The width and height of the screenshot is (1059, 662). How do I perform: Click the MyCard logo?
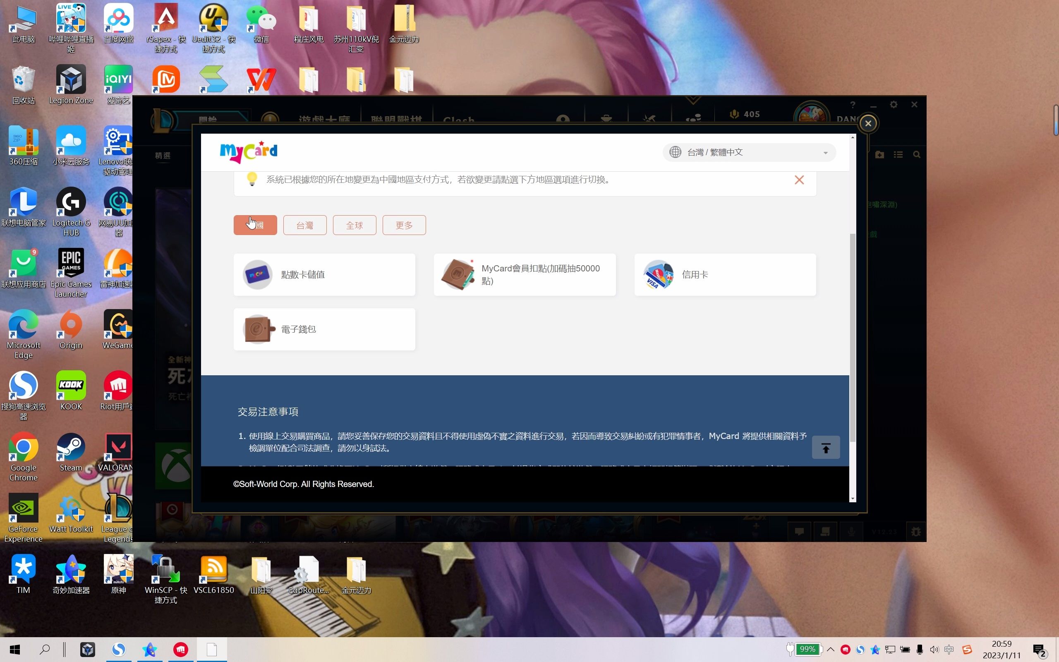[249, 152]
